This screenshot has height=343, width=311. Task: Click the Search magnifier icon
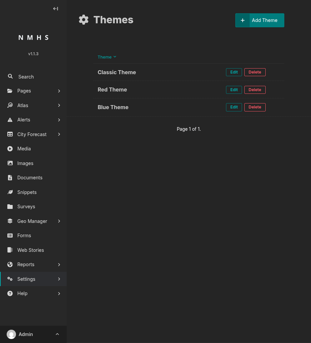10,76
